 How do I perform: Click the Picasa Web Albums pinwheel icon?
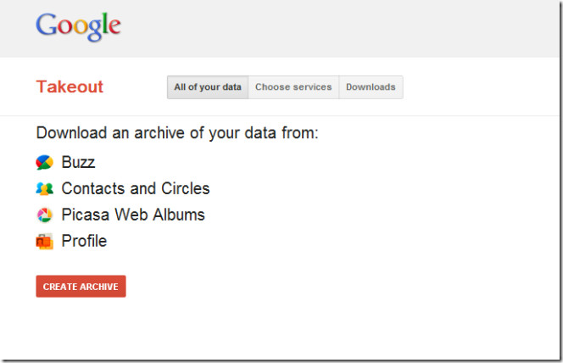(45, 215)
